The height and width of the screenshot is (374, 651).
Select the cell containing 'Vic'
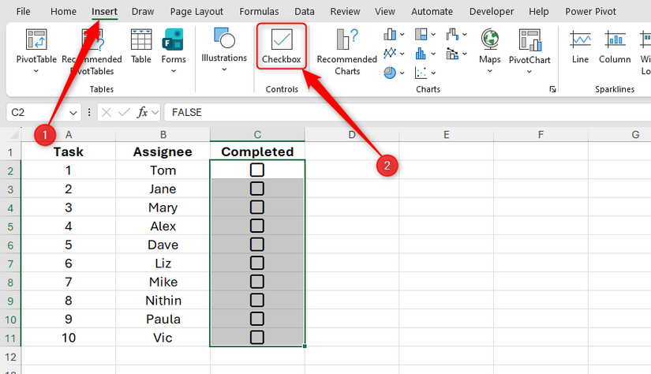tap(163, 338)
